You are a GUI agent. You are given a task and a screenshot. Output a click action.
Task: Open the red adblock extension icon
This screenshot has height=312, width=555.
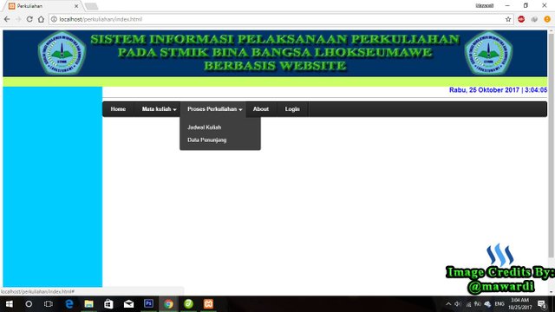point(521,19)
